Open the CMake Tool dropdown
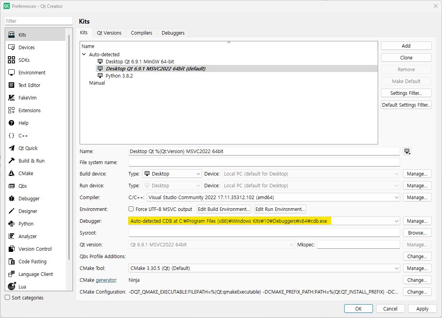Image resolution: width=442 pixels, height=318 pixels. pyautogui.click(x=264, y=268)
